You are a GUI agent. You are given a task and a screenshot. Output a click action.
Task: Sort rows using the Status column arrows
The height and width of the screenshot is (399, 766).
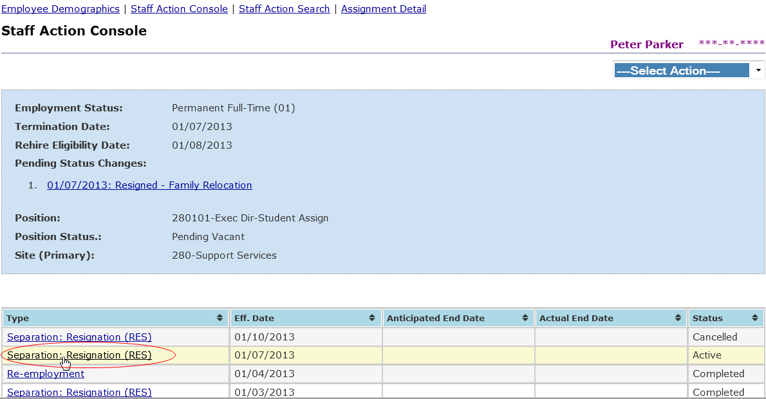coord(754,318)
